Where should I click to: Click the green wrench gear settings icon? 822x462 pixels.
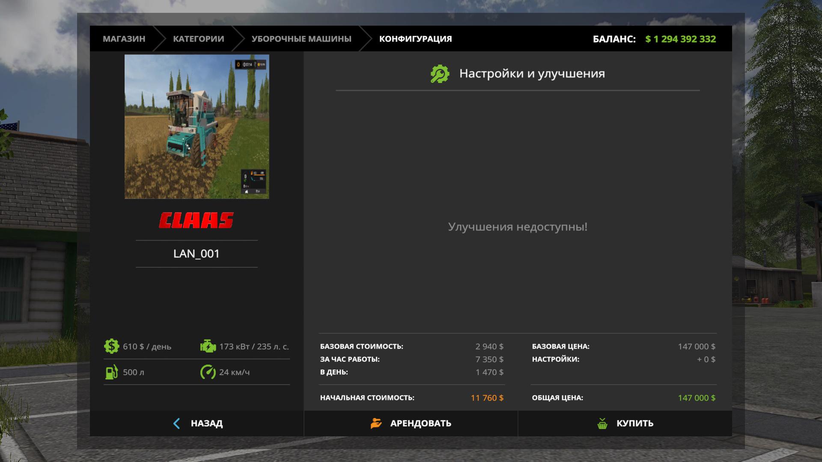440,74
